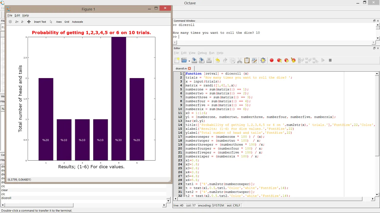Close the Command Window panel
This screenshot has height=213, width=380.
[x=378, y=21]
